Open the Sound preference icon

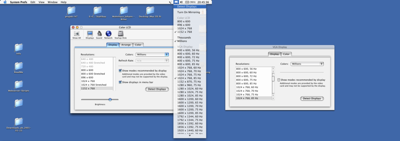click(99, 35)
